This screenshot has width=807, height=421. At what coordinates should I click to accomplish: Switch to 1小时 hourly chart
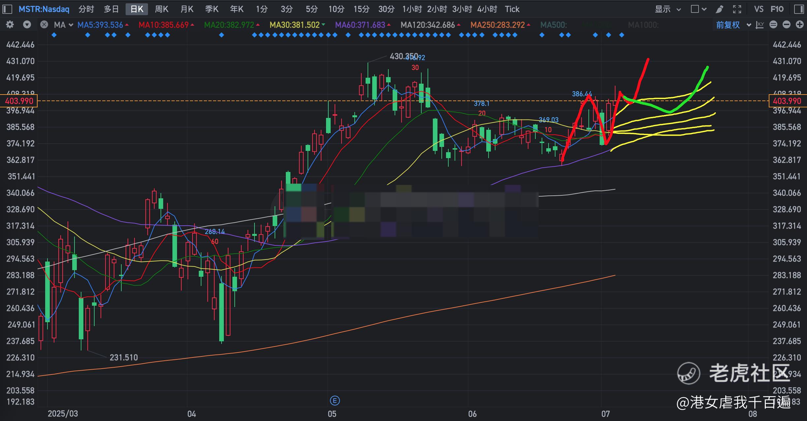tap(412, 9)
